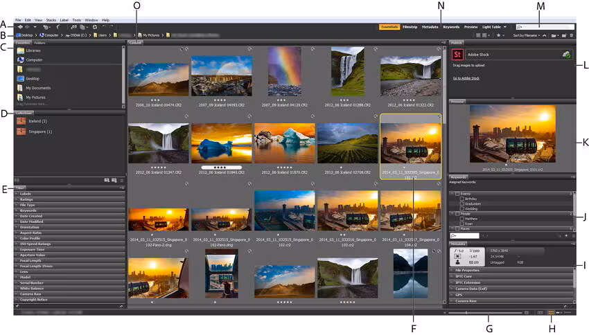589x335 pixels.
Task: Open the filter by rating star dropdown
Action: pos(500,35)
